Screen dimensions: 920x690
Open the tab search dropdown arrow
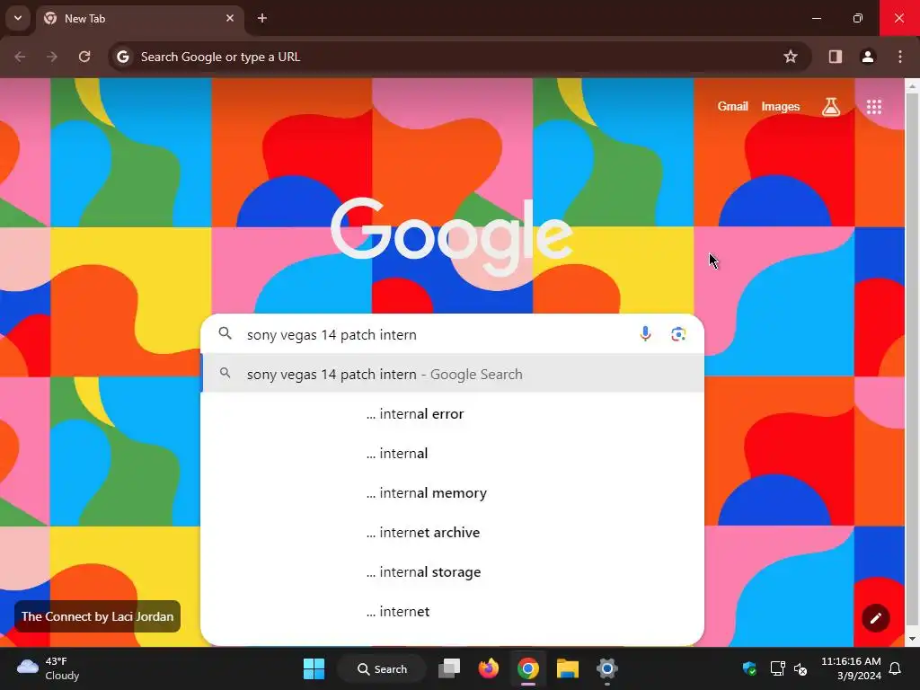point(18,18)
